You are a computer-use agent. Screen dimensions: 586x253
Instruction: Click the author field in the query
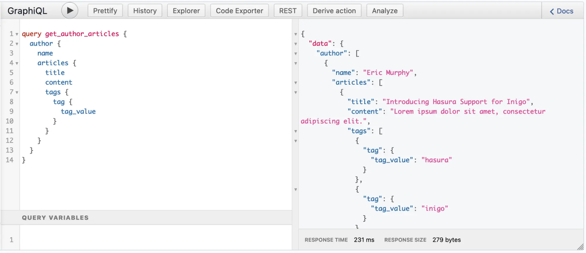[x=41, y=44]
